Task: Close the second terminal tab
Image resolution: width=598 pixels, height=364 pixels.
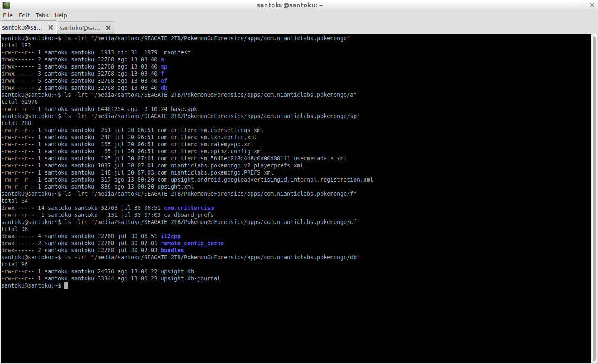Action: (x=108, y=28)
